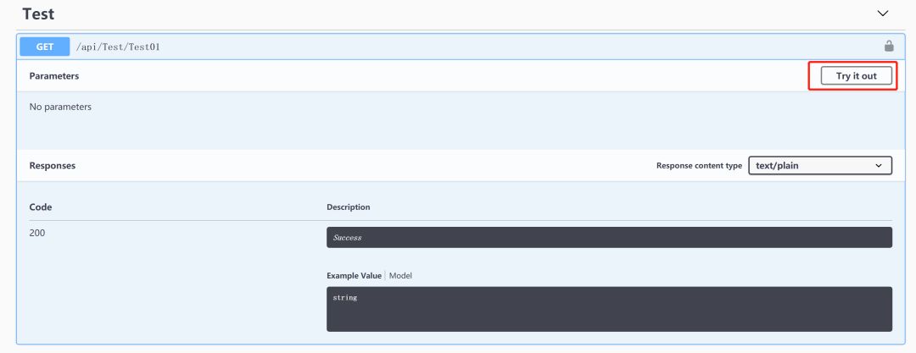Click the arrow on the content type select
This screenshot has width=916, height=353.
click(x=879, y=166)
